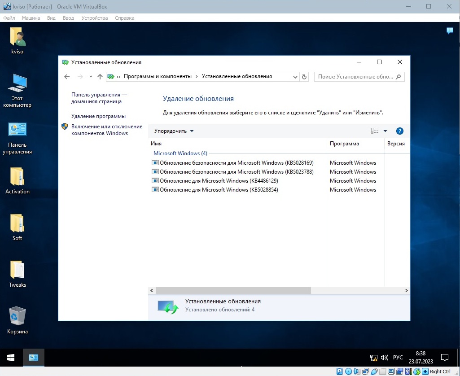
Task: Open the network tray icon
Action: [x=373, y=358]
